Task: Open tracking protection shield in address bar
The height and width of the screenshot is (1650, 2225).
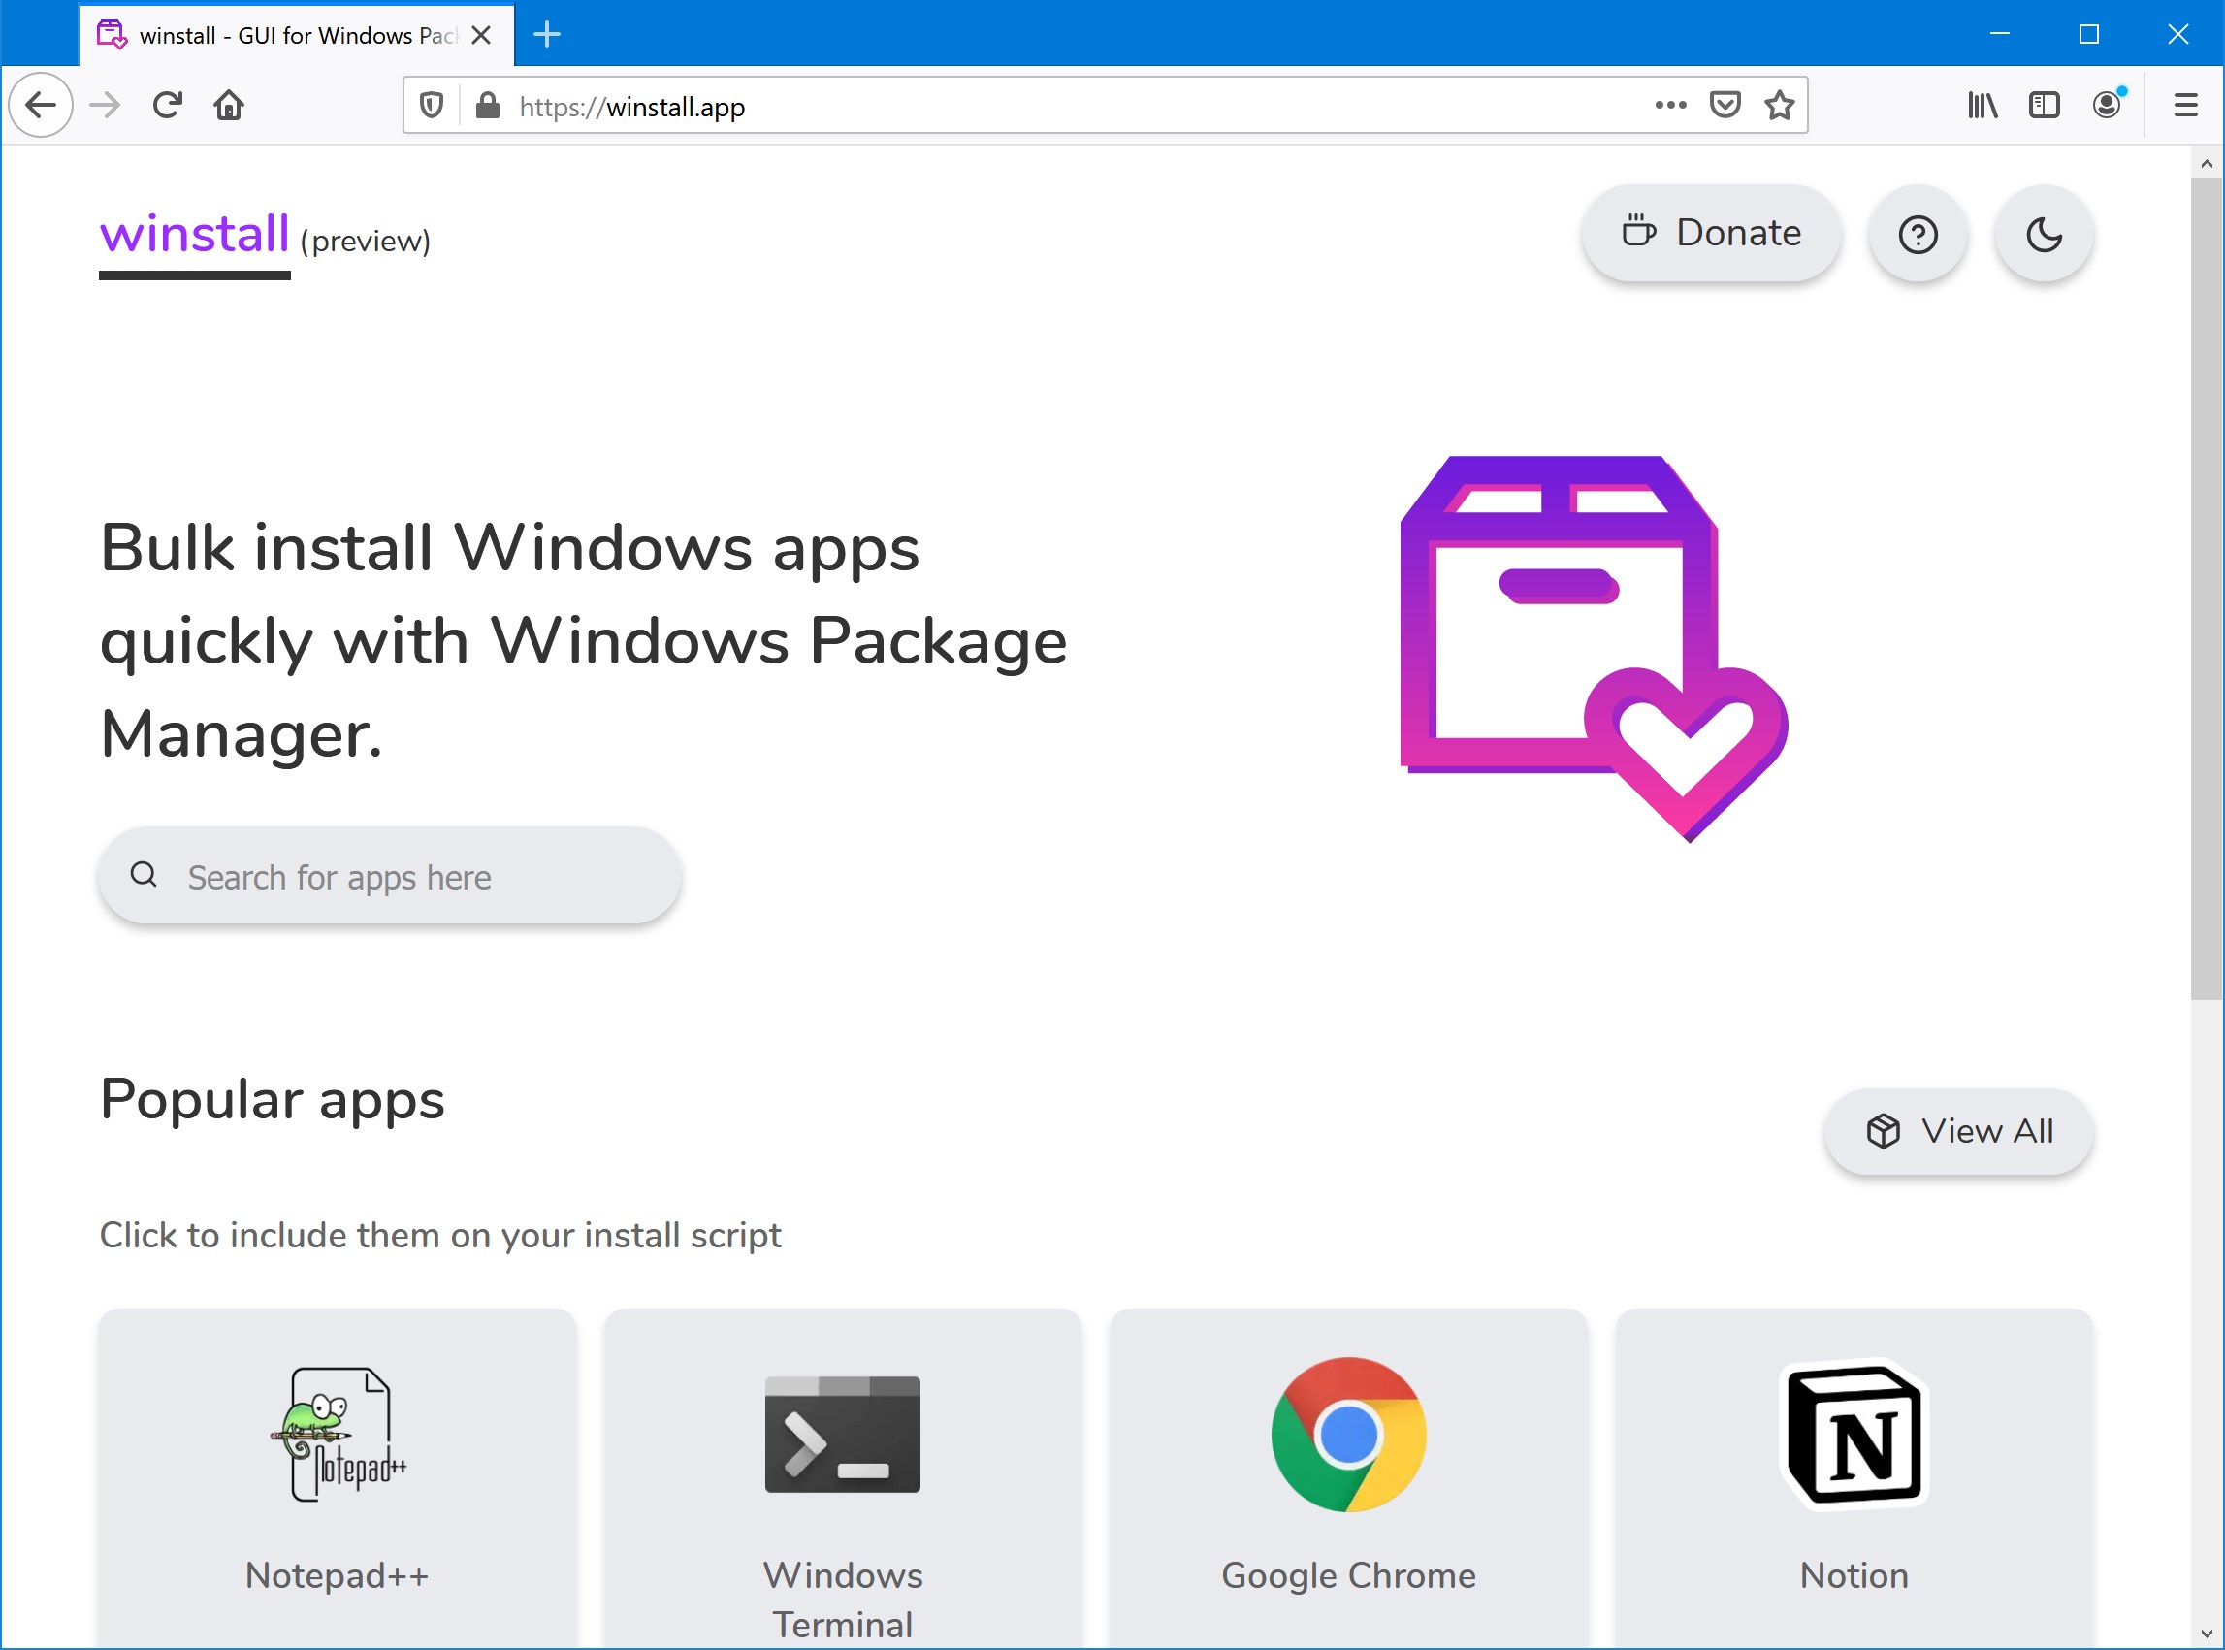Action: tap(432, 106)
